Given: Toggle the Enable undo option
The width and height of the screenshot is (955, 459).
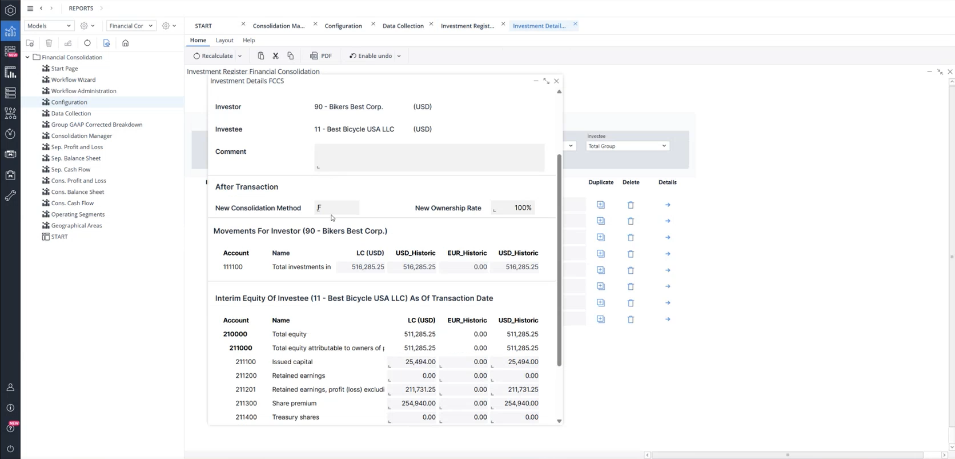Looking at the screenshot, I should click(x=371, y=56).
